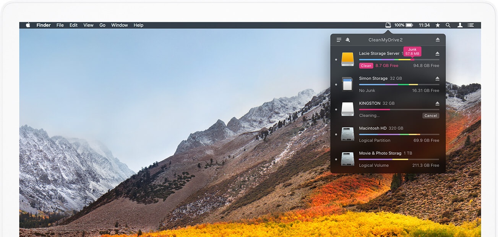Image resolution: width=498 pixels, height=237 pixels.
Task: Click the 69.9 GB Free label
Action: (x=426, y=140)
